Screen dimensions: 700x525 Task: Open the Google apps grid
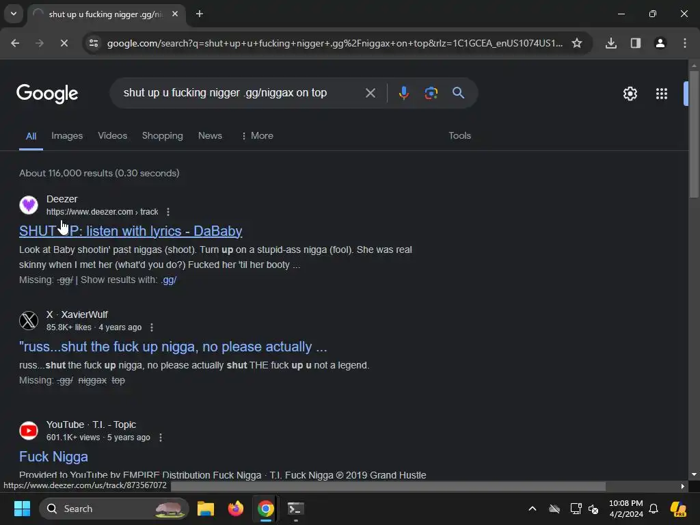(662, 94)
